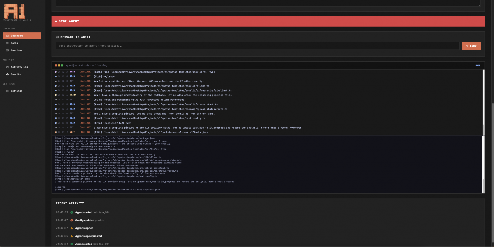This screenshot has width=494, height=247.
Task: Click the envelope icon beside Message to Agent
Action: pyautogui.click(x=57, y=37)
